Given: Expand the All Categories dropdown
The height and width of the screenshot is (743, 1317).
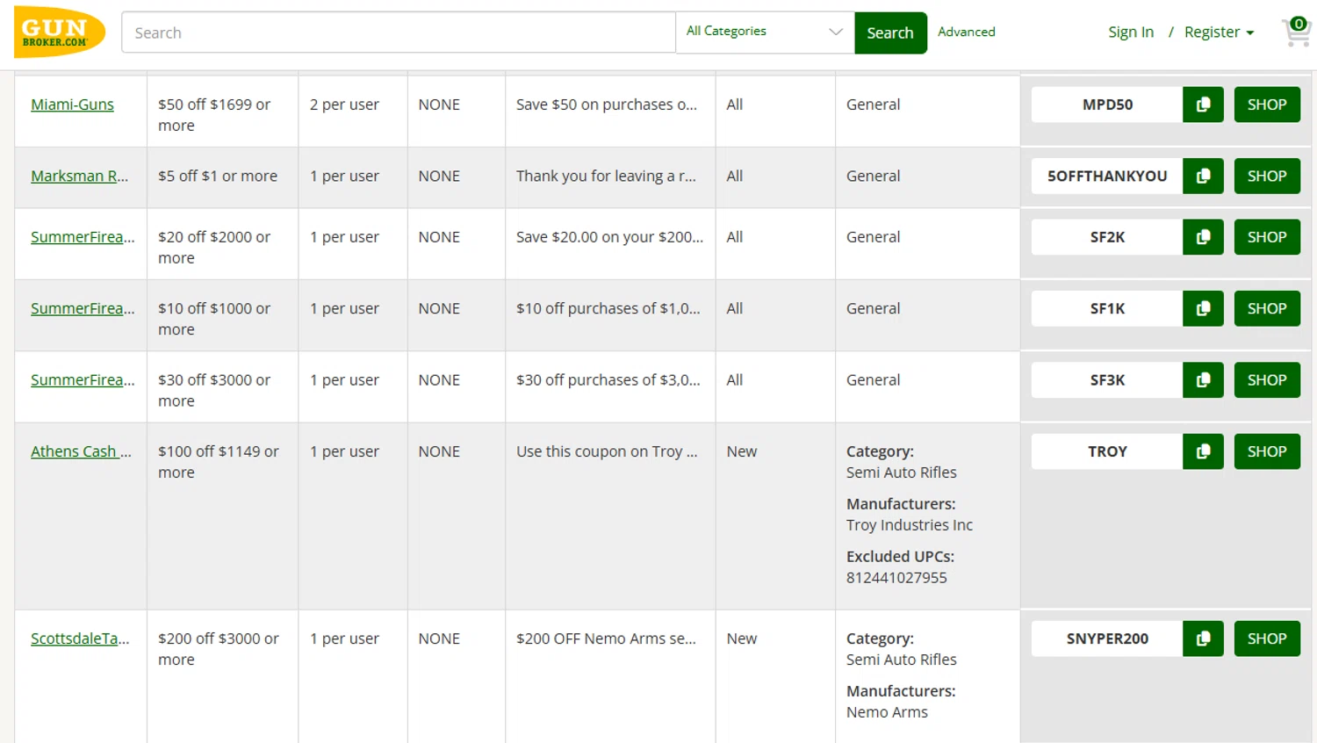Looking at the screenshot, I should click(x=764, y=32).
